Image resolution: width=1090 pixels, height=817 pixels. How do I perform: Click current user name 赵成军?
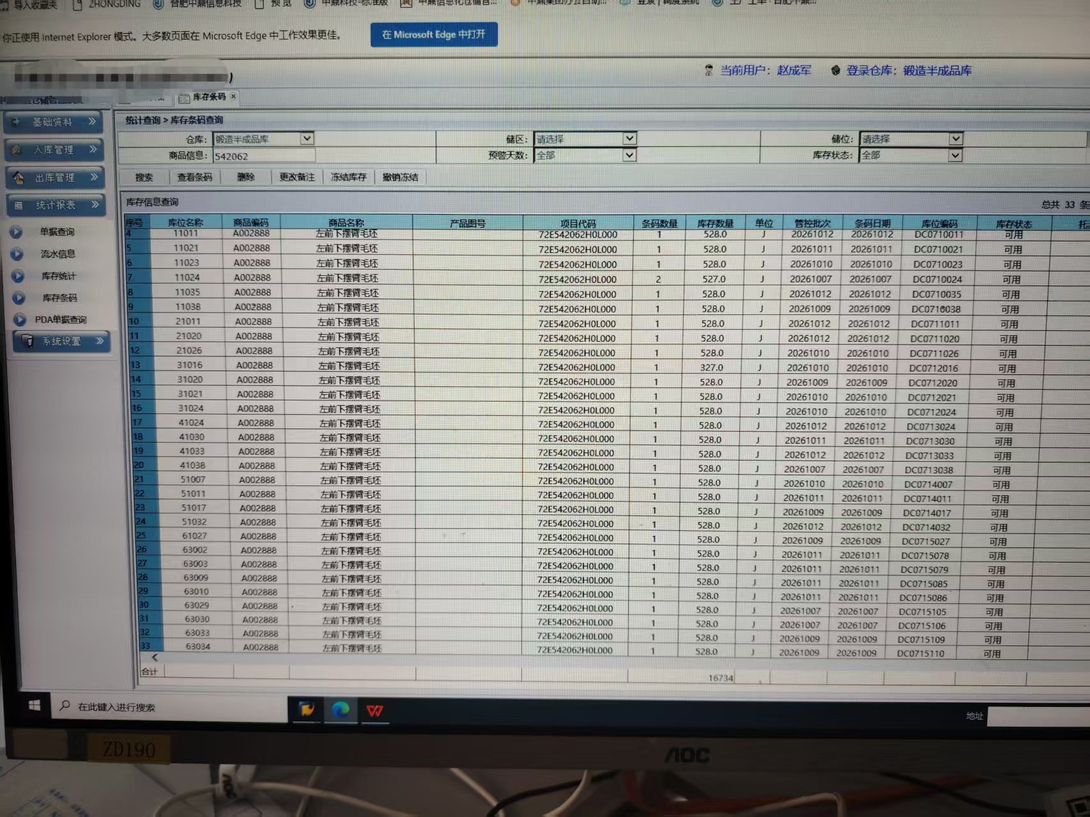(x=794, y=70)
